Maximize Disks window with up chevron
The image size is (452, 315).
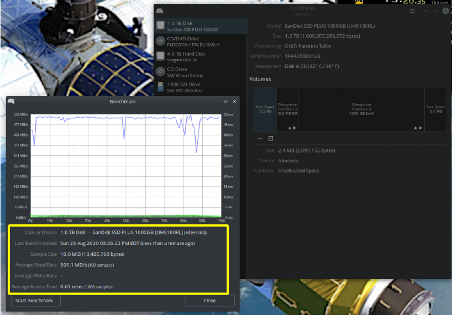click(436, 11)
